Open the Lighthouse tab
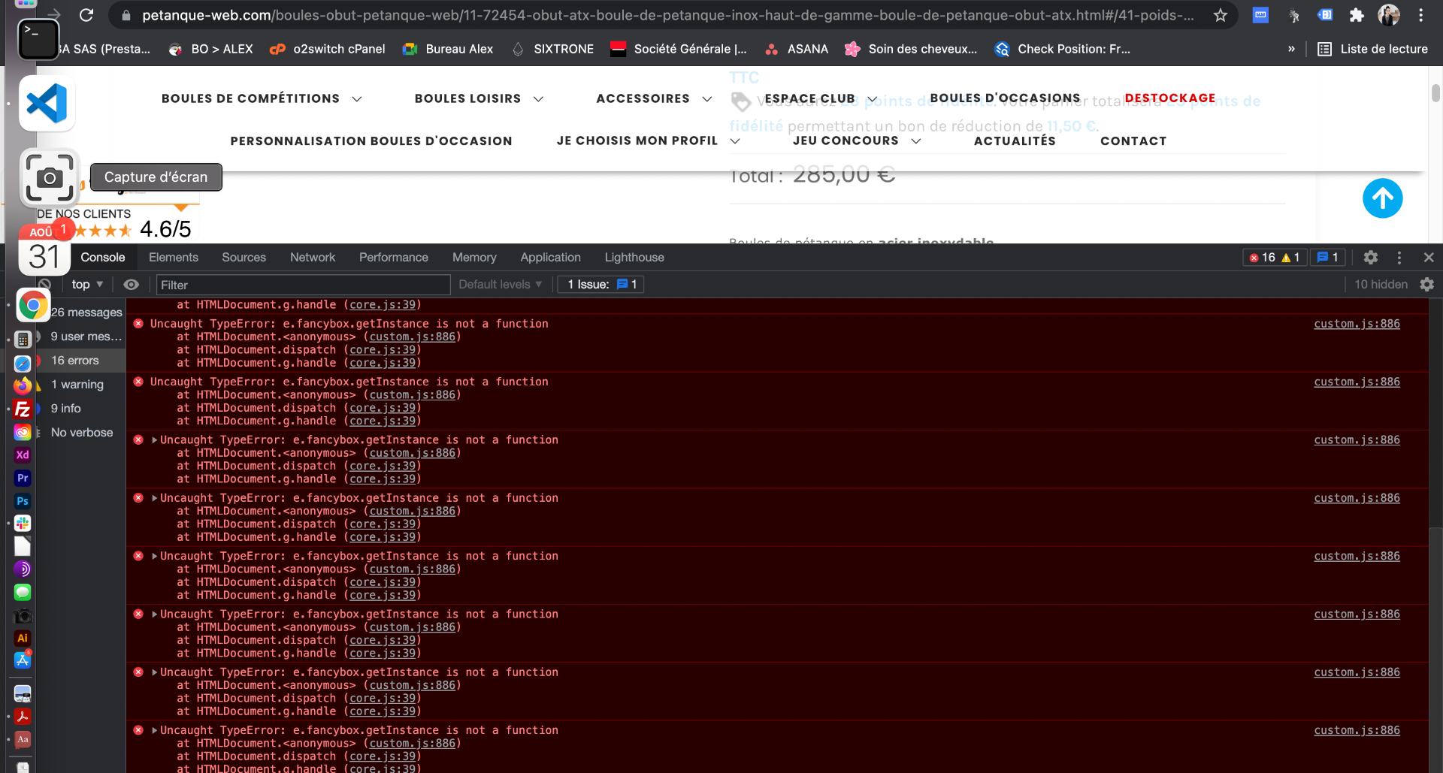 click(634, 258)
